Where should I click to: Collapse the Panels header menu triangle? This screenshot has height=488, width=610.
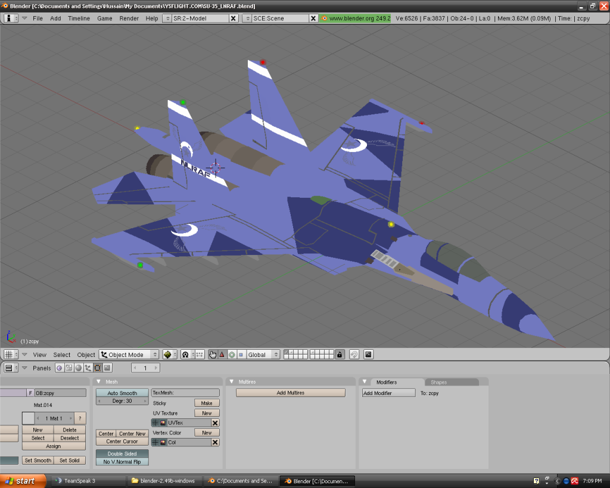pyautogui.click(x=24, y=368)
